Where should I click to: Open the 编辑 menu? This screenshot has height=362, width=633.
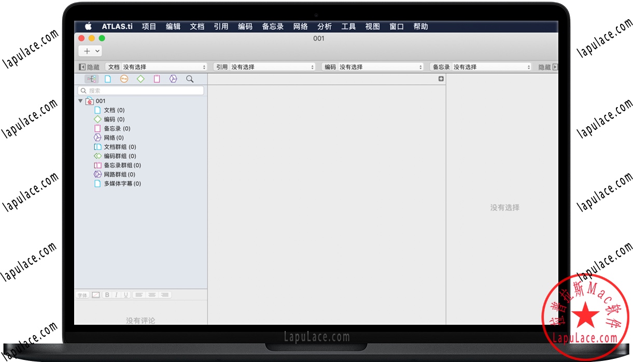pyautogui.click(x=173, y=26)
